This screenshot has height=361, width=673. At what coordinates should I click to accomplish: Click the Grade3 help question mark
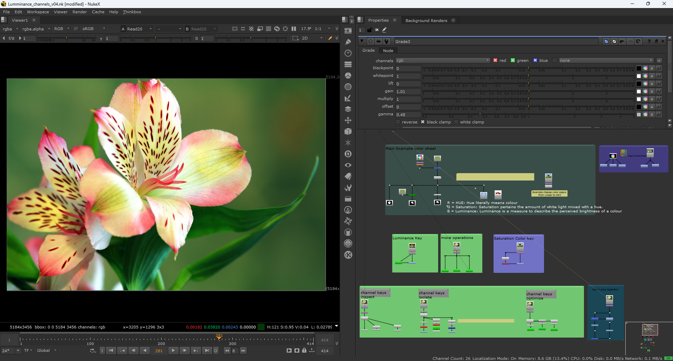click(649, 41)
